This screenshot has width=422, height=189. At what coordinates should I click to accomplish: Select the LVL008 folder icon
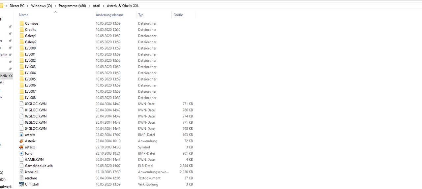21,98
